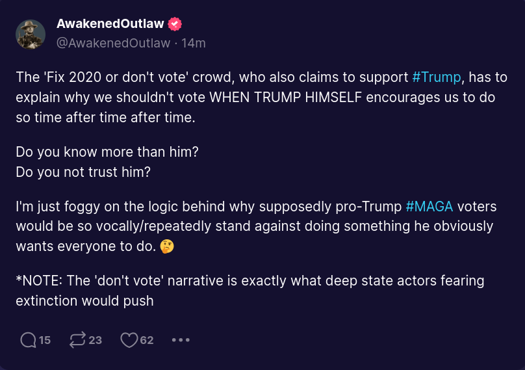
Task: Click the 23 reposts count
Action: point(96,339)
